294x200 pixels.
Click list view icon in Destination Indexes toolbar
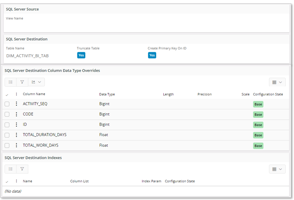pyautogui.click(x=10, y=169)
